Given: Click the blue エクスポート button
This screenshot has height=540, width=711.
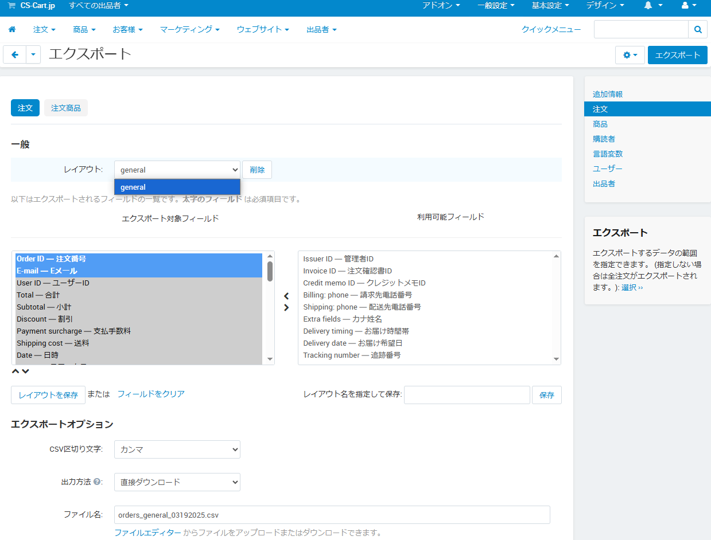Looking at the screenshot, I should pos(677,55).
